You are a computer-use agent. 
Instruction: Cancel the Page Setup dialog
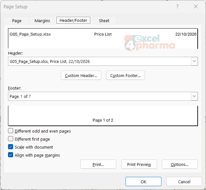(x=184, y=182)
